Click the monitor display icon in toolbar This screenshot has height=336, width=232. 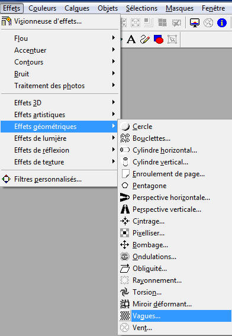(x=195, y=22)
